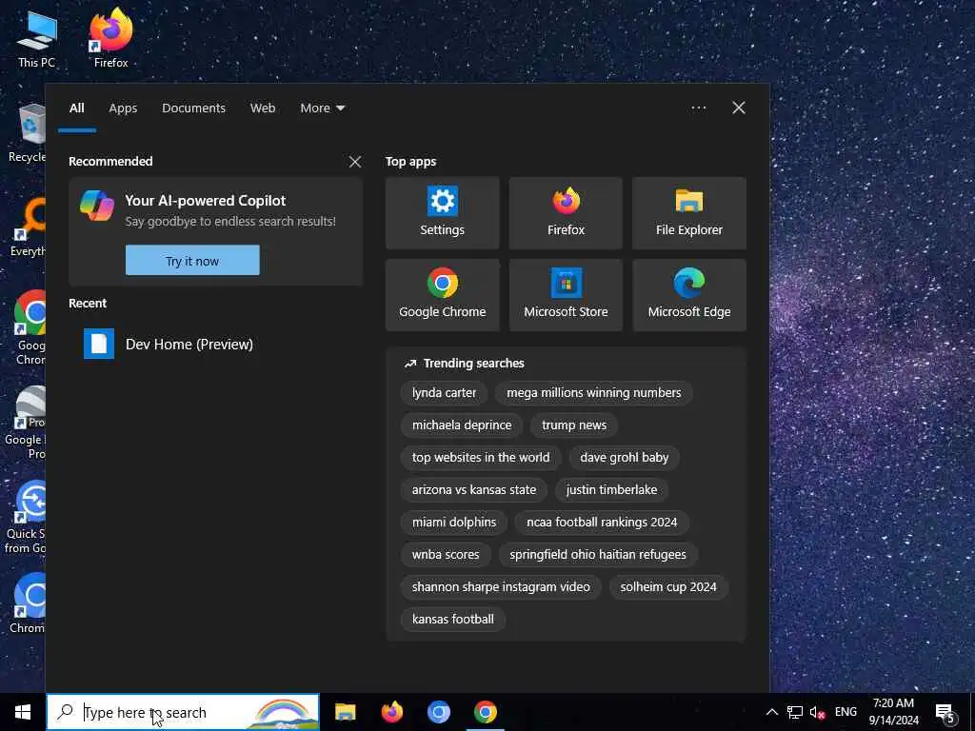
Task: Show hidden system tray icons
Action: [x=771, y=712]
